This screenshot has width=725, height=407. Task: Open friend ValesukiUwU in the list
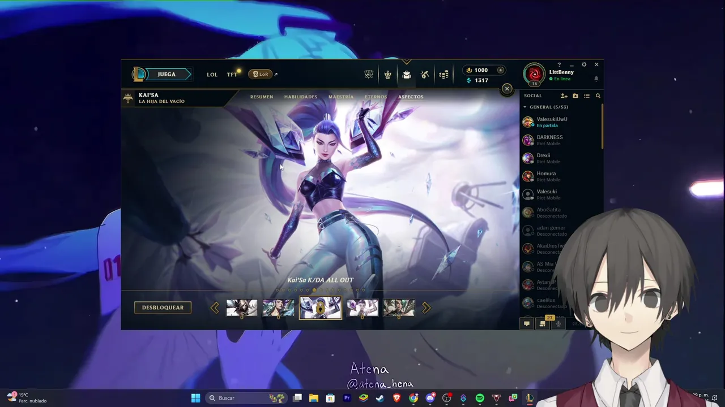561,122
